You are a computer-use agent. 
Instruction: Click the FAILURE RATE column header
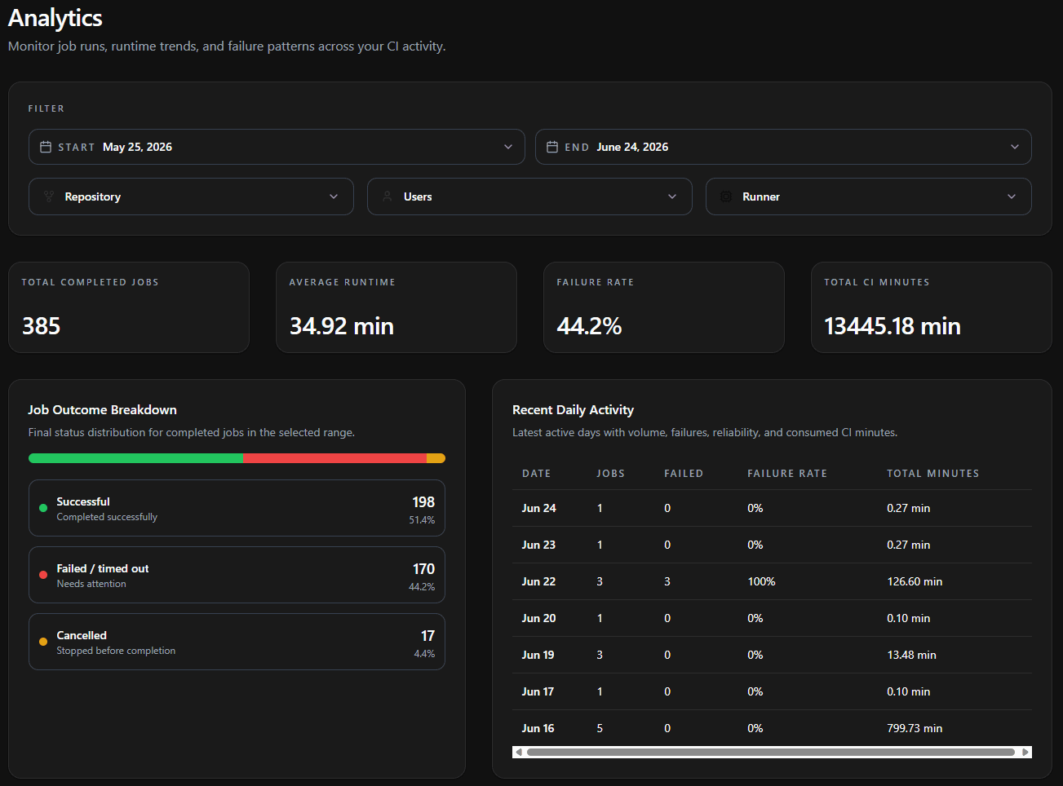787,474
